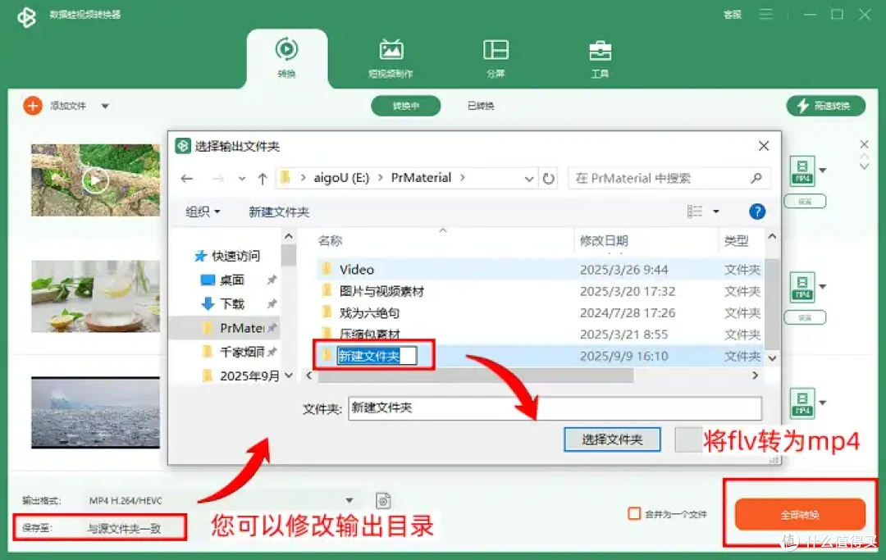Screen dimensions: 886x560
Task: Click MP4 format icon of second video
Action: (802, 287)
